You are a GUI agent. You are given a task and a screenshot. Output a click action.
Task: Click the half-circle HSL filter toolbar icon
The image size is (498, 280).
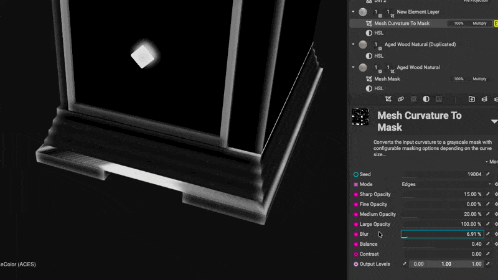click(x=426, y=99)
